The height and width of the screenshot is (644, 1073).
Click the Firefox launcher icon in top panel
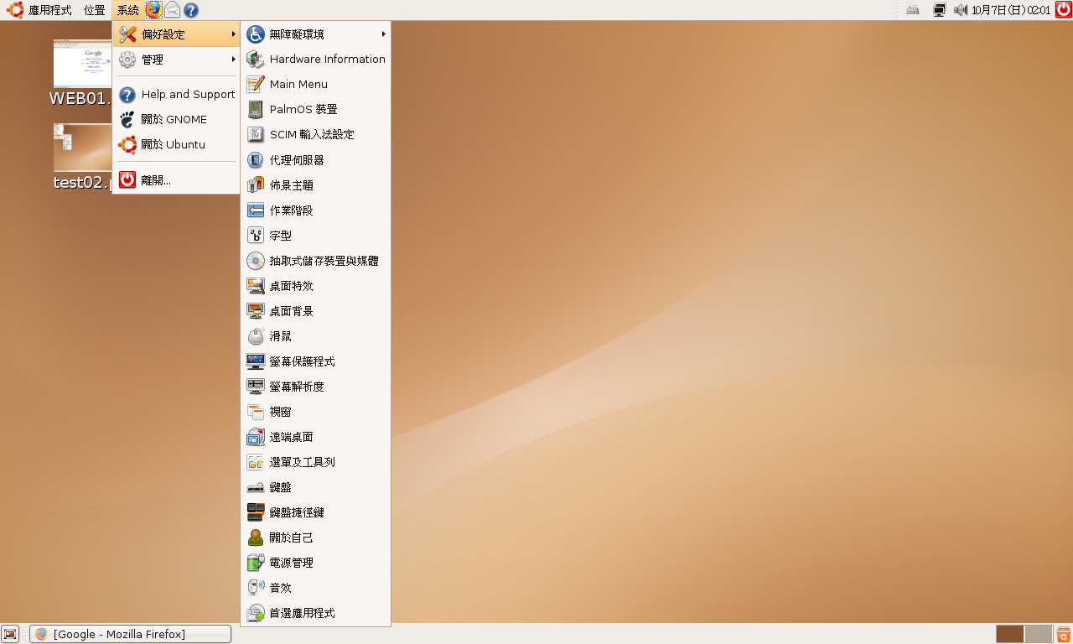(x=153, y=10)
